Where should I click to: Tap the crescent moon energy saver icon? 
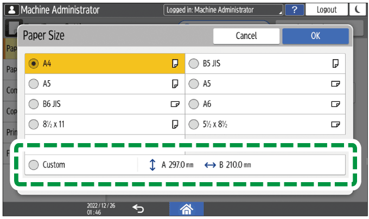pyautogui.click(x=359, y=10)
